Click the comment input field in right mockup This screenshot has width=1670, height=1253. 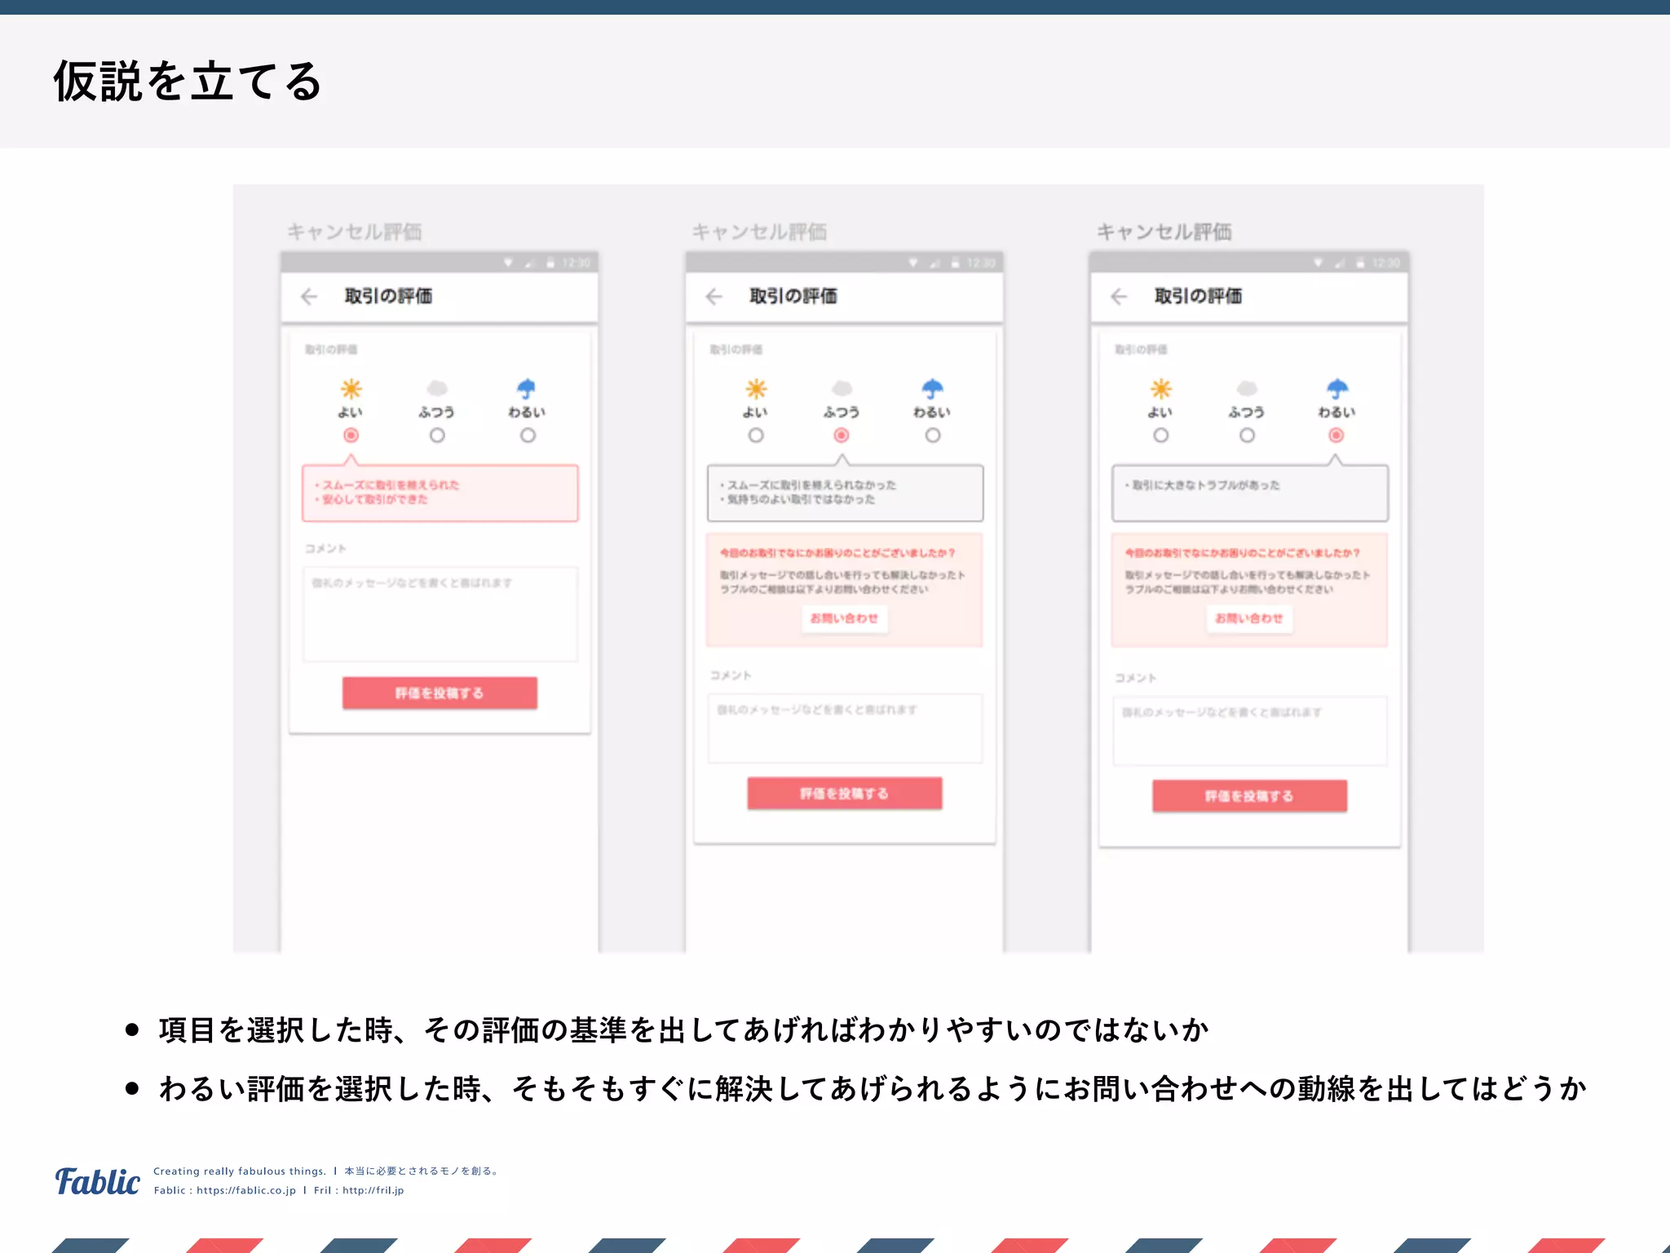pyautogui.click(x=1250, y=731)
